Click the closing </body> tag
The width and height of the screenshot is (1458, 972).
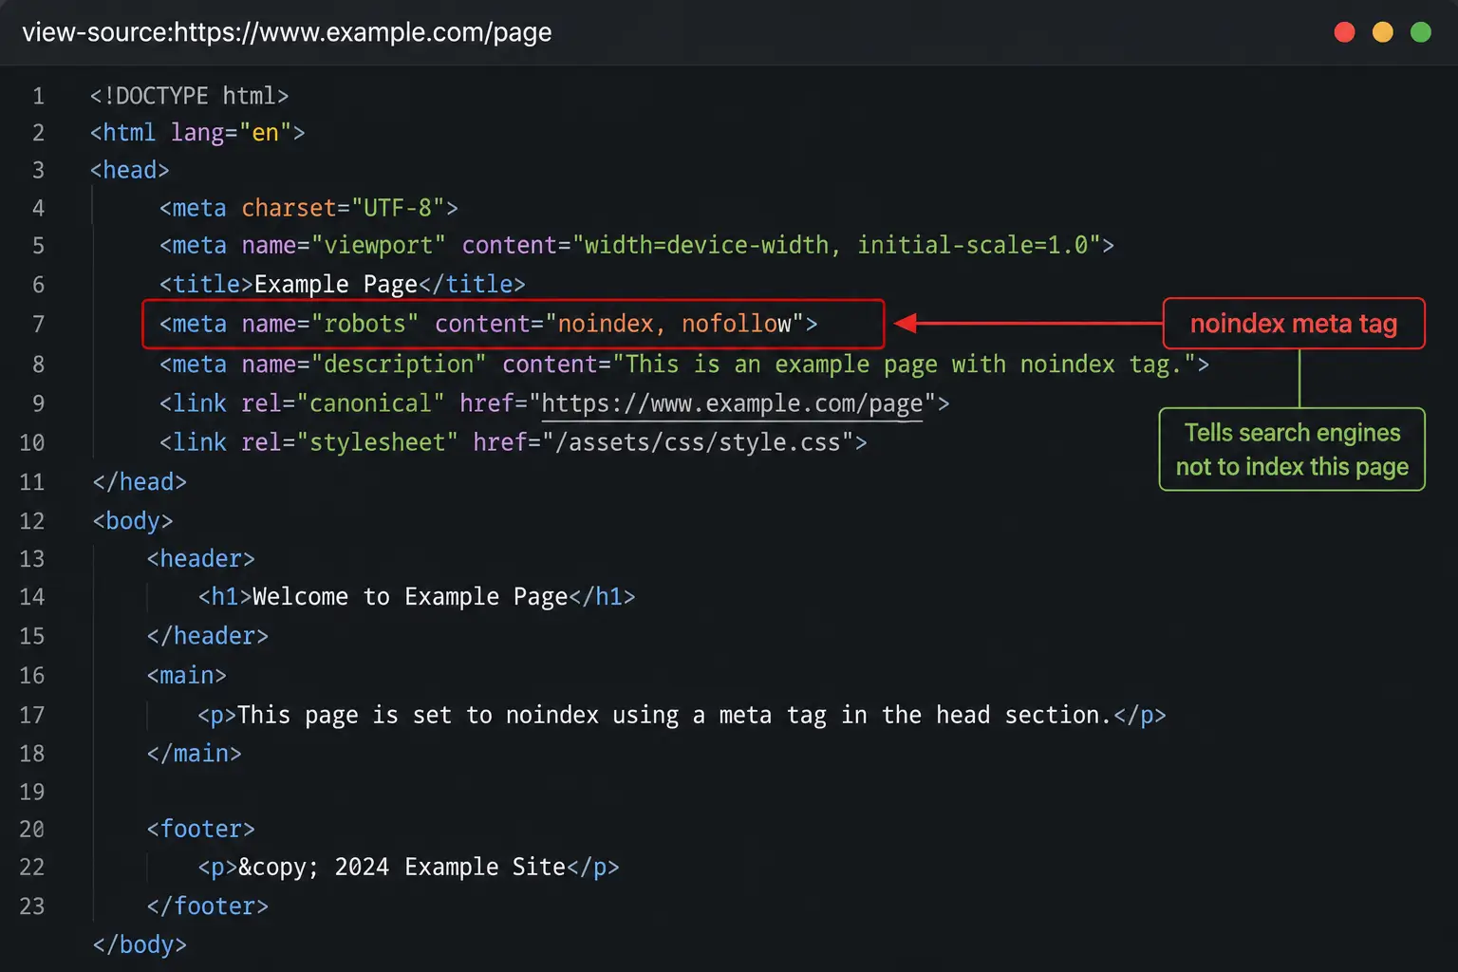pos(140,945)
